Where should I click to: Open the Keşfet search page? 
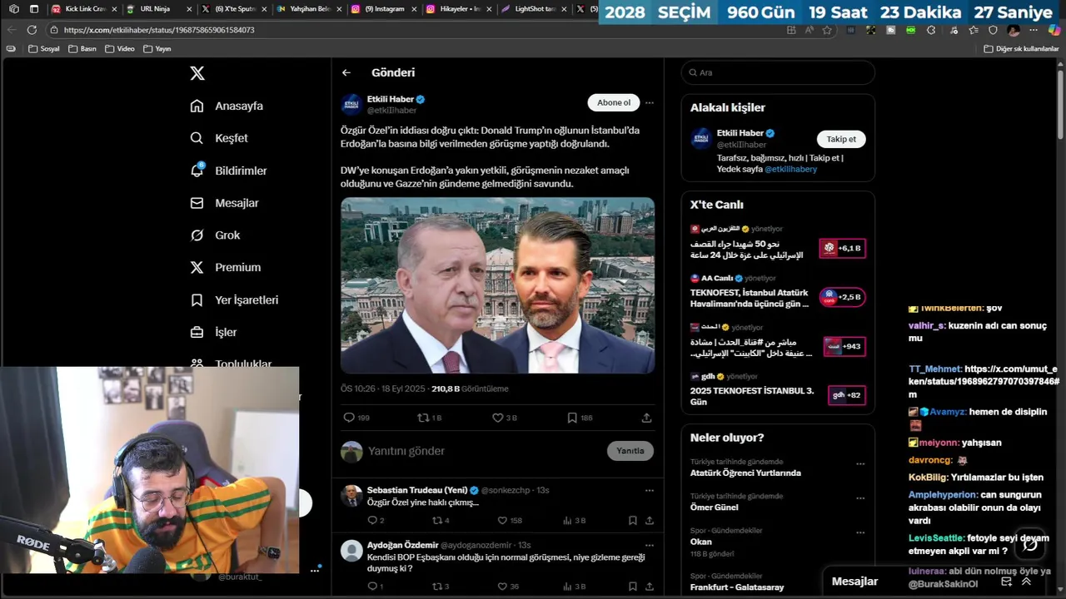(219, 138)
